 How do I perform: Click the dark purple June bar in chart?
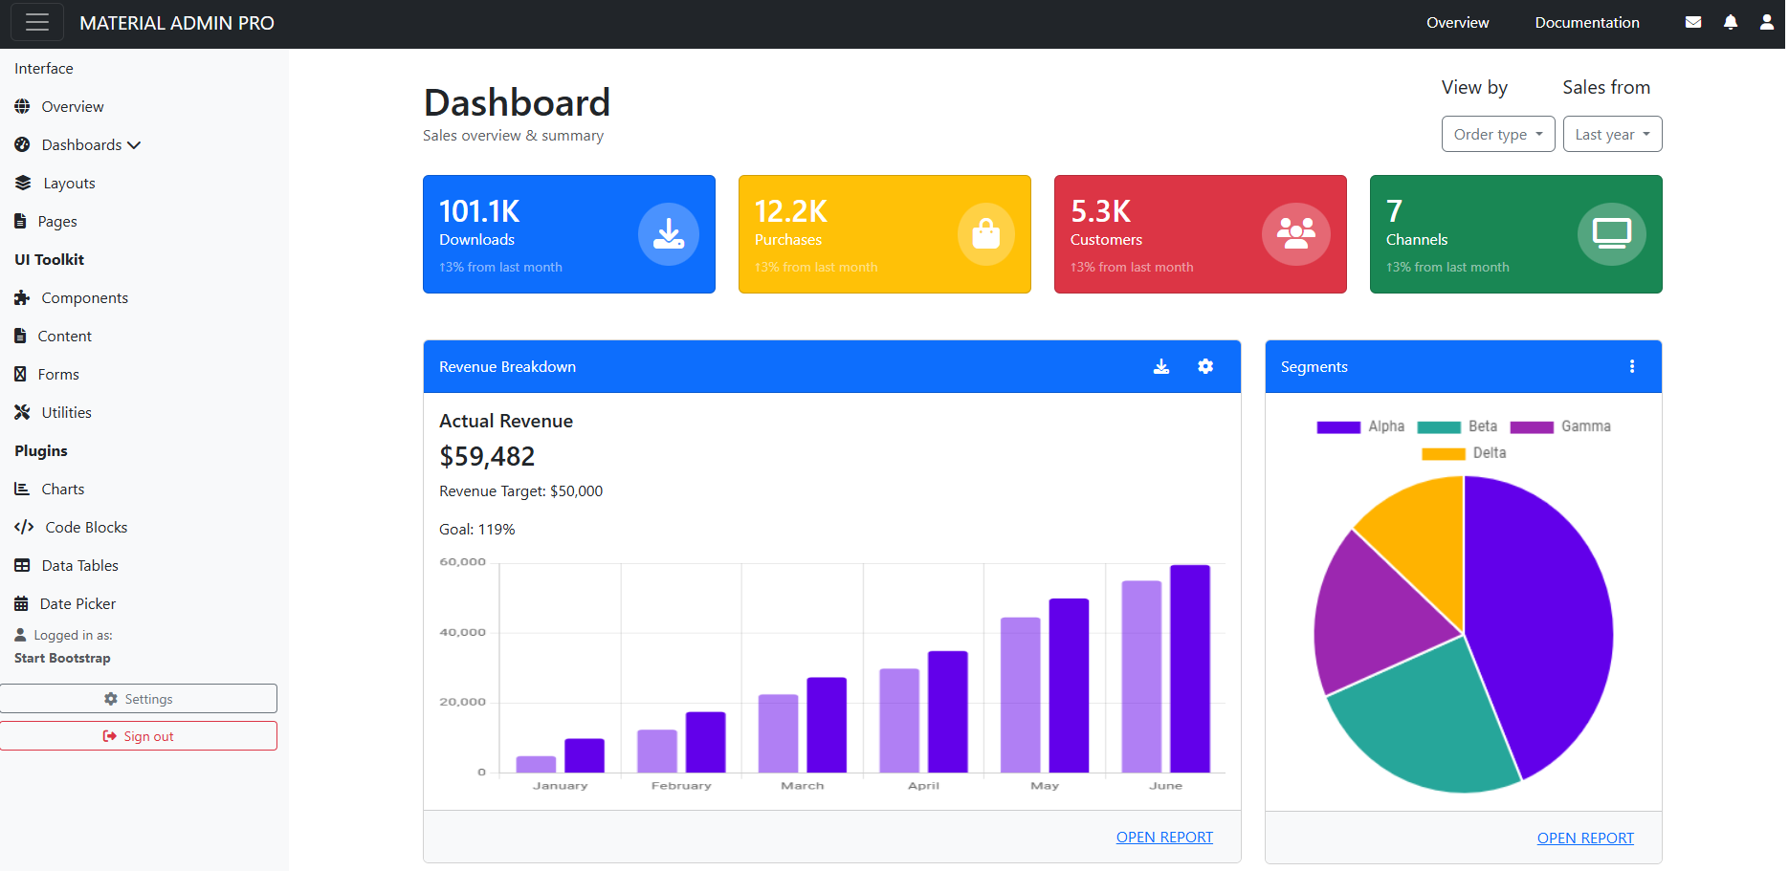[x=1190, y=668]
